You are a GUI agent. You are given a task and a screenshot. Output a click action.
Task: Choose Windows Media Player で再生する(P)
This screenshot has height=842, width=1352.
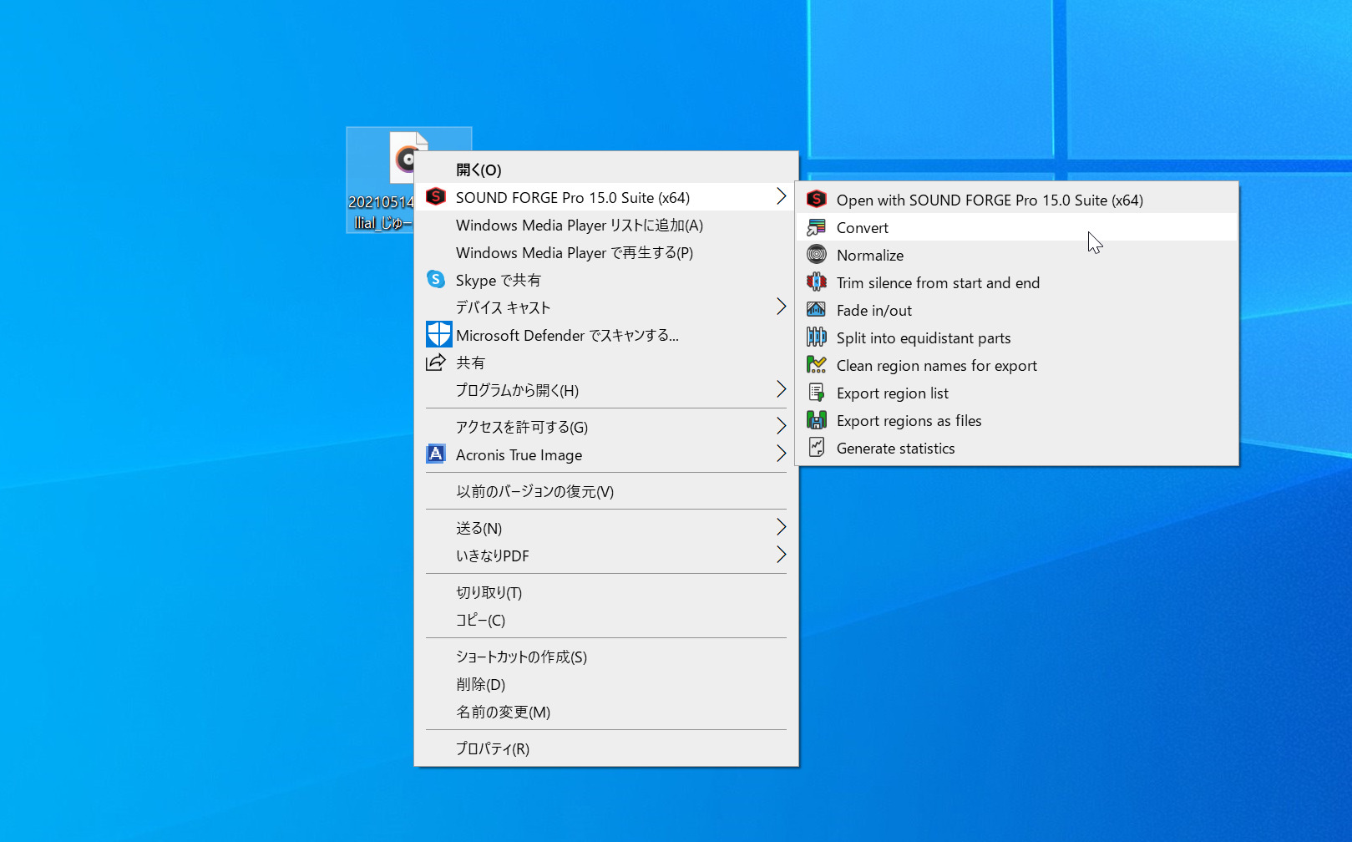[606, 252]
